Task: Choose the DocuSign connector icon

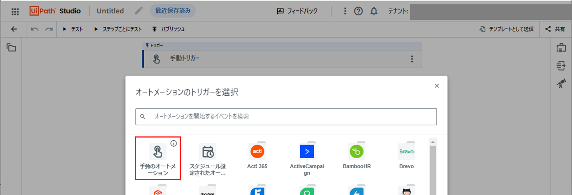Action: click(207, 190)
